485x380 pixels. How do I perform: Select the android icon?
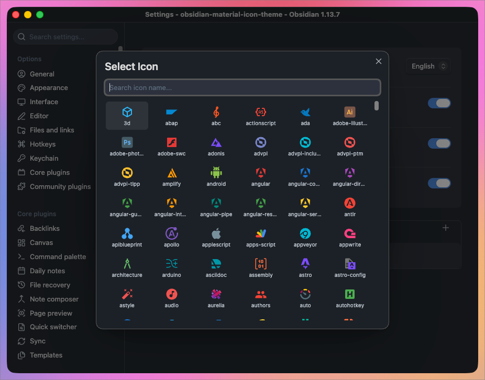point(216,176)
